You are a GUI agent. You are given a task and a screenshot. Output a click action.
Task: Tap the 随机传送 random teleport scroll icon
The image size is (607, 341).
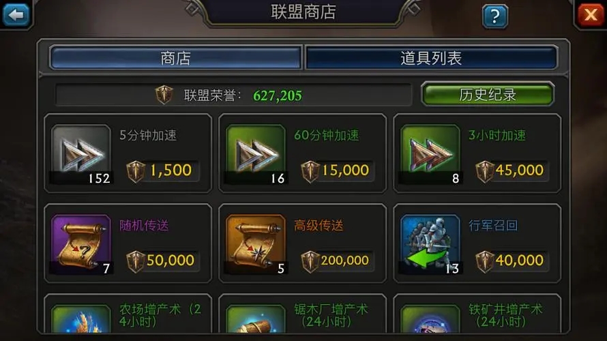(x=81, y=244)
